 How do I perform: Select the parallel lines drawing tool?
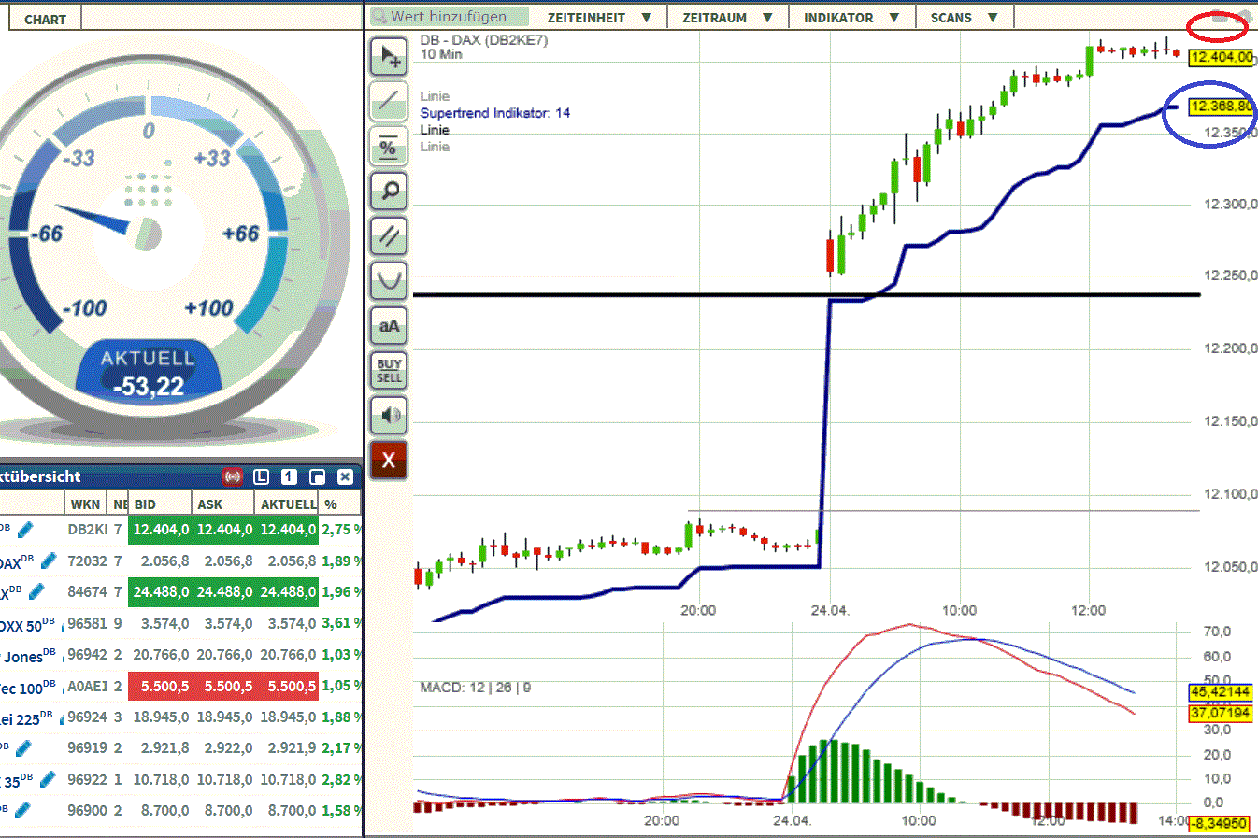(388, 235)
